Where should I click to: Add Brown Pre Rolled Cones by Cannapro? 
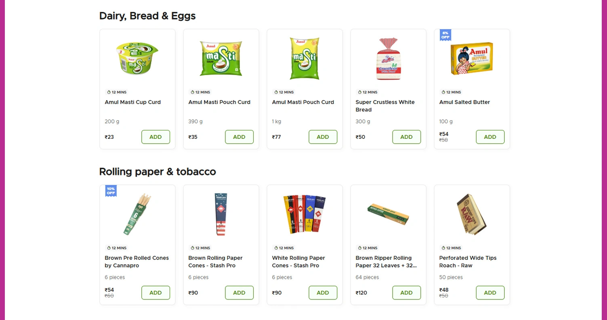pyautogui.click(x=155, y=293)
